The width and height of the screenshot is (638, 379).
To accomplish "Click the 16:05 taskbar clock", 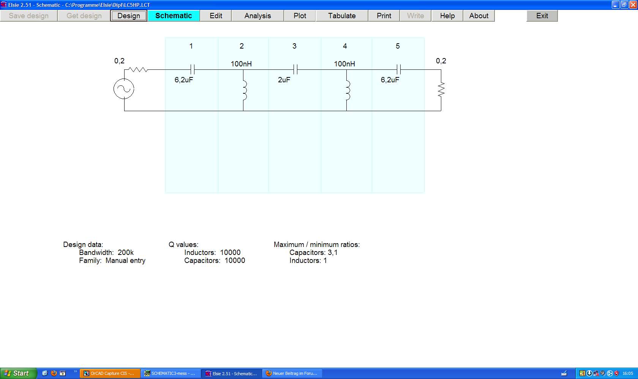I will 628,373.
